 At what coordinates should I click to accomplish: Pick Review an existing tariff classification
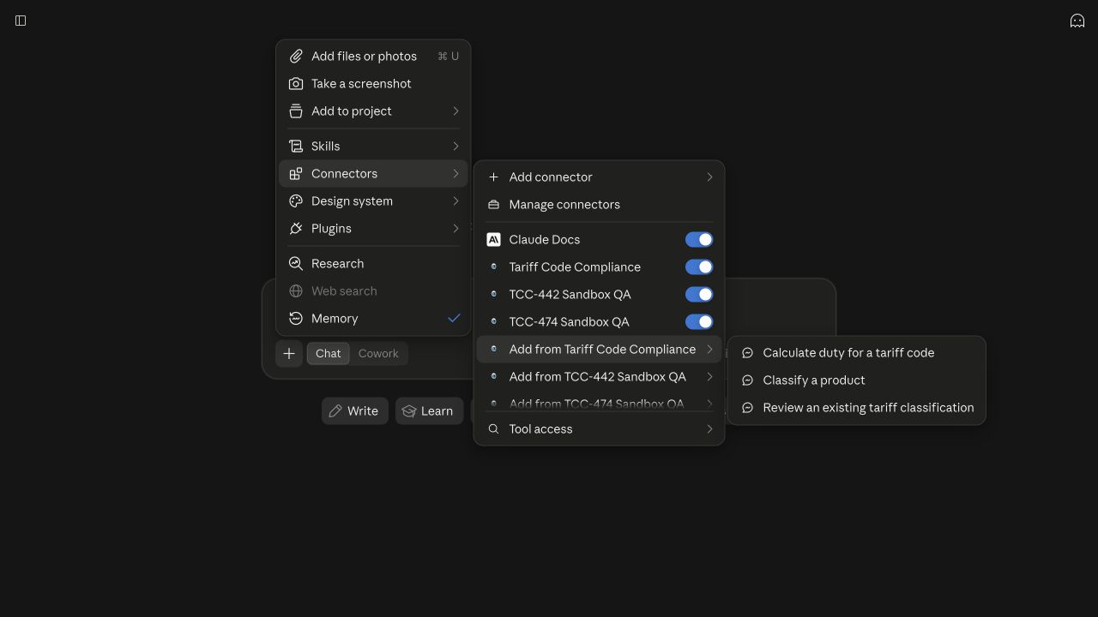point(857,408)
